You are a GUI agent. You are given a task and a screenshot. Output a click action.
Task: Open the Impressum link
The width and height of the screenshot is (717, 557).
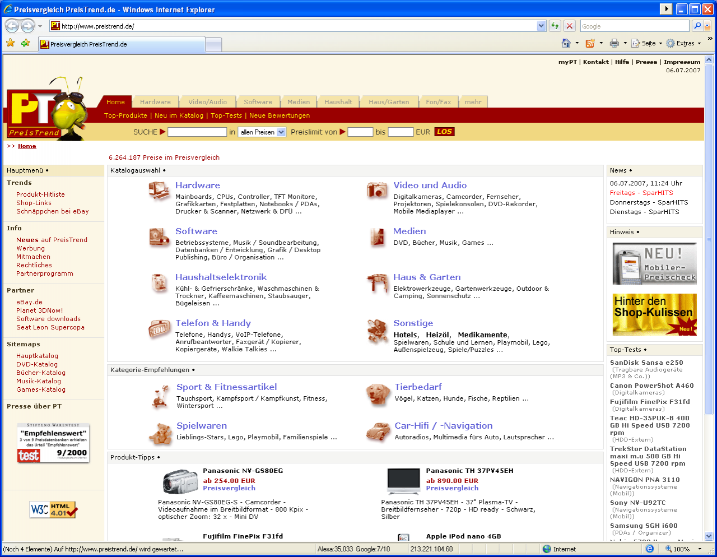click(x=682, y=62)
